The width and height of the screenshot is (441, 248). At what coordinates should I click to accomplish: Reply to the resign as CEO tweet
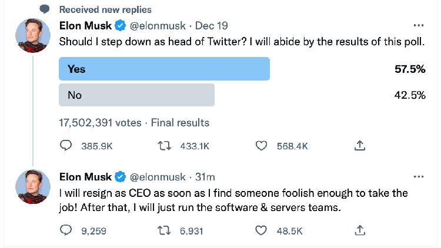[x=66, y=230]
